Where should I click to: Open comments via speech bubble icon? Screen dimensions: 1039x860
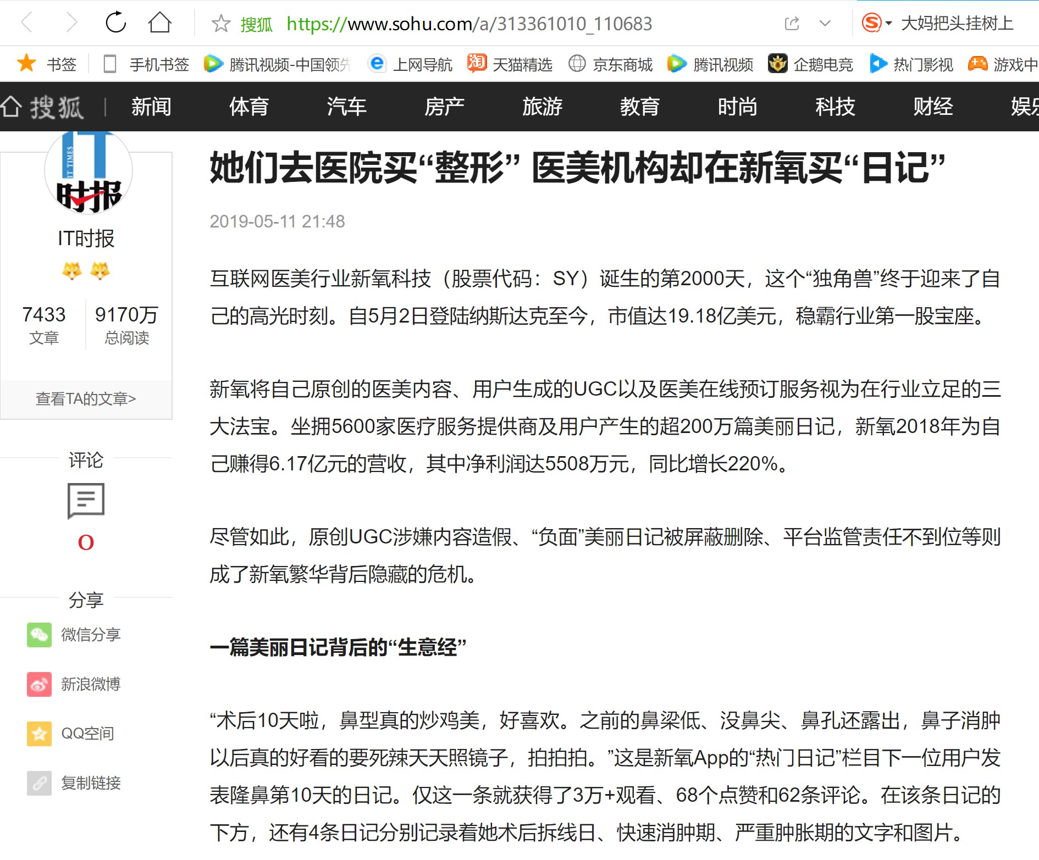coord(86,501)
